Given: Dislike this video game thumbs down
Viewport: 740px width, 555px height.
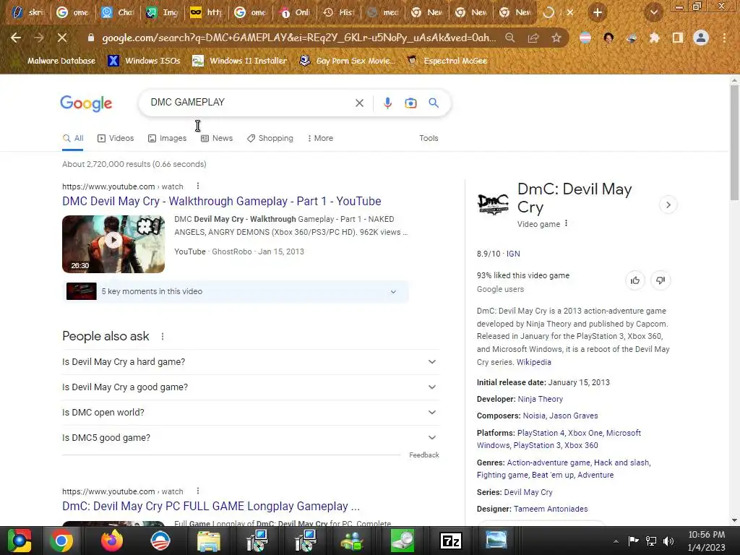Looking at the screenshot, I should [661, 281].
